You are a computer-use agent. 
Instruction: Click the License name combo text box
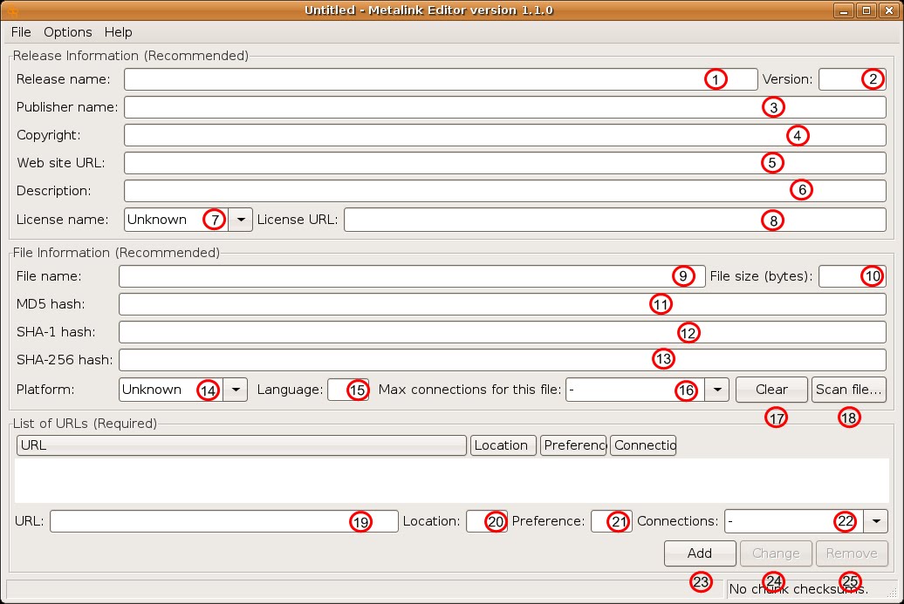pos(176,220)
